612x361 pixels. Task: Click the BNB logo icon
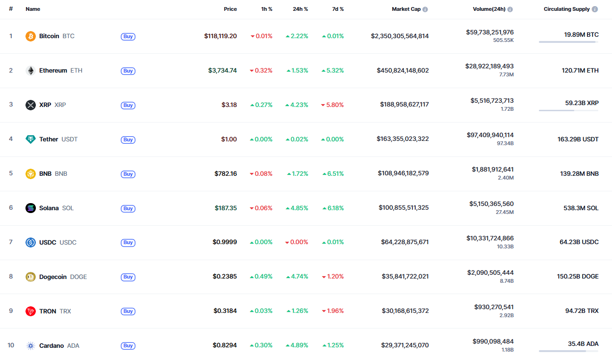(x=31, y=174)
